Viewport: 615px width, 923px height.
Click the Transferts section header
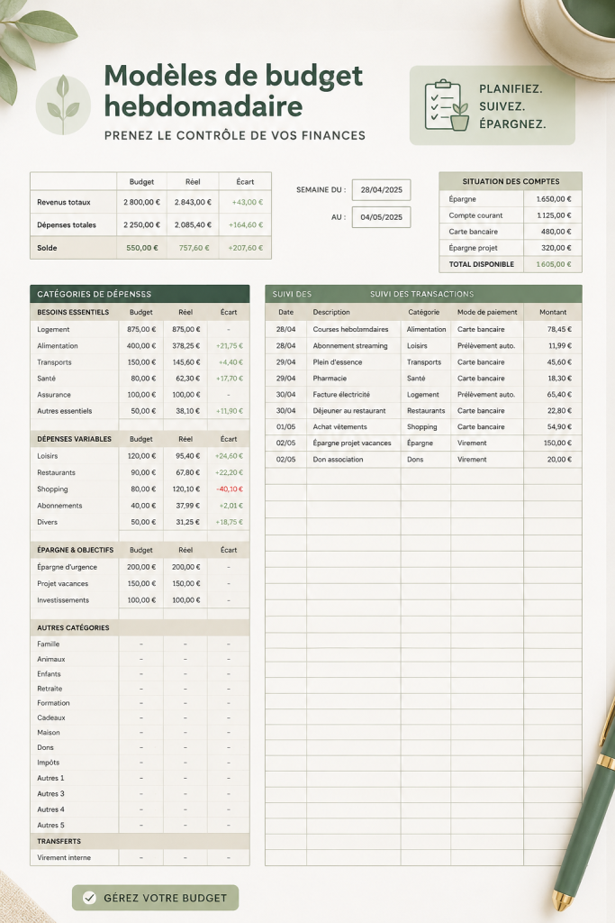pyautogui.click(x=59, y=841)
